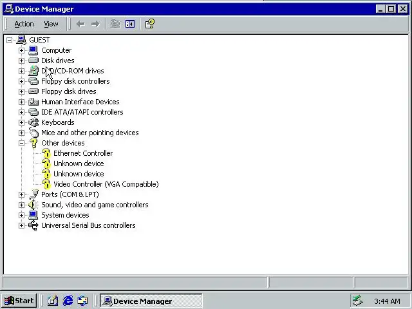Viewport: 412px width, 309px height.
Task: Minimize the Device Manager window
Action: point(380,9)
